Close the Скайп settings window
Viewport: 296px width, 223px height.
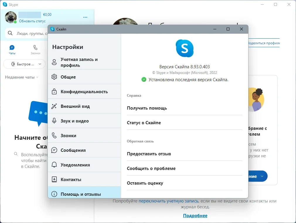pos(241,29)
